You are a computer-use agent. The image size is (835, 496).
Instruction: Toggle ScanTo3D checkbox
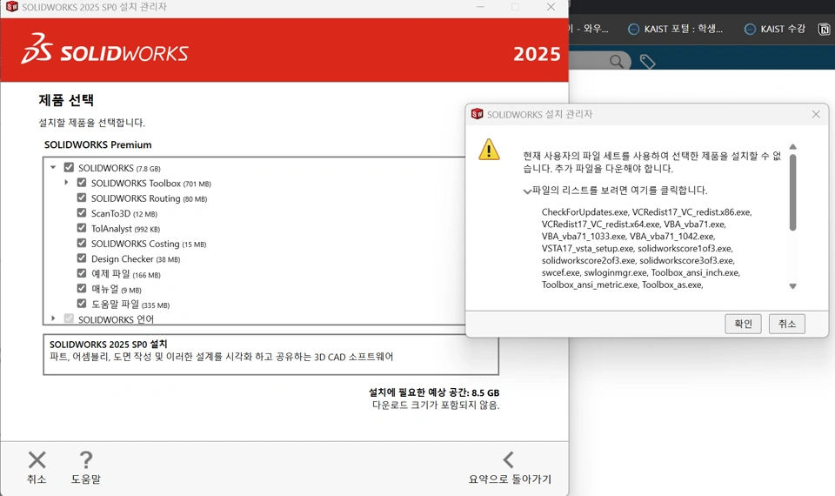[82, 212]
